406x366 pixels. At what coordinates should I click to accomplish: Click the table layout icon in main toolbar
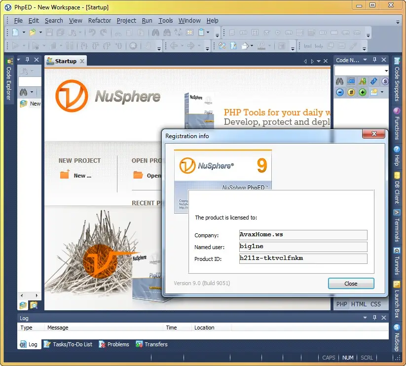click(x=189, y=33)
